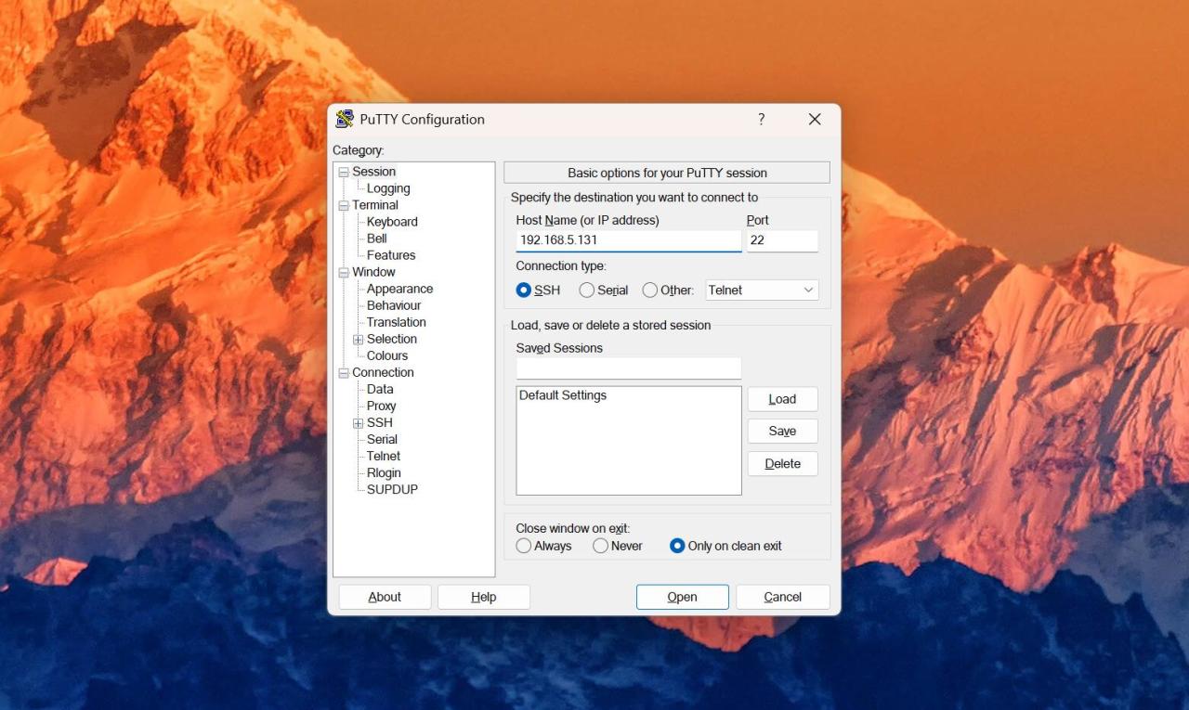
Task: Open the Data settings page
Action: 380,389
